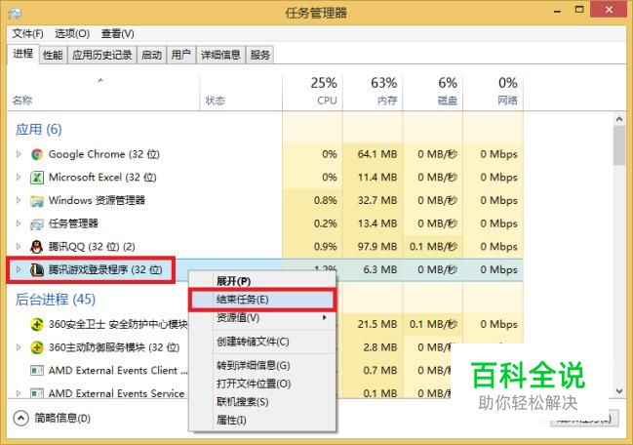Click the 360主动防御服务模块 icon
633x445 pixels.
click(x=37, y=347)
